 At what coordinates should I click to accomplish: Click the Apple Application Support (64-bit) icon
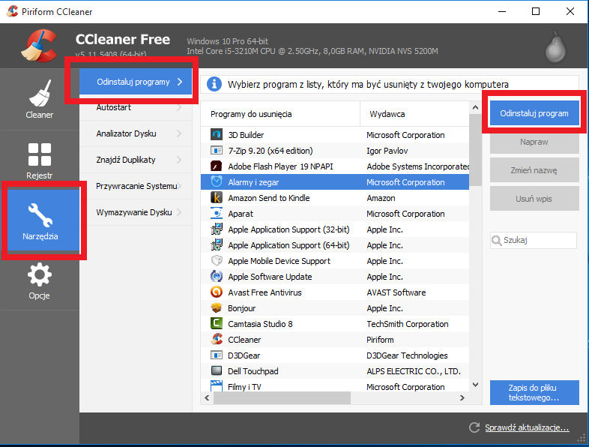pyautogui.click(x=217, y=245)
